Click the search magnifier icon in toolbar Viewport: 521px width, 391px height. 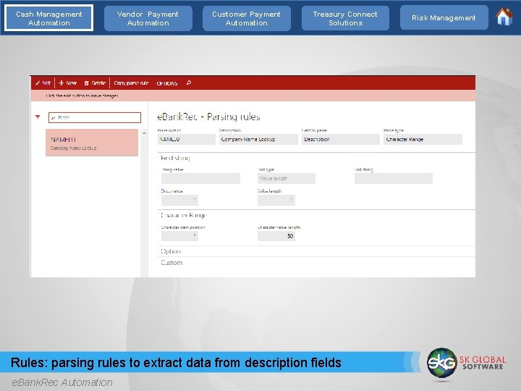(x=189, y=83)
